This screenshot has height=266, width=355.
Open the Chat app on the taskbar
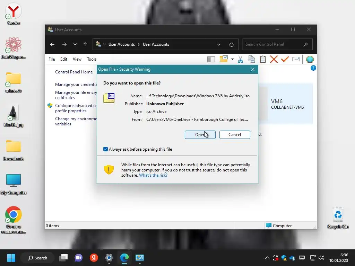[x=79, y=258]
